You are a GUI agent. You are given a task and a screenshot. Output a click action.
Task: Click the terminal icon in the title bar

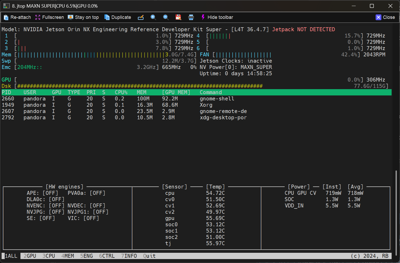7,6
